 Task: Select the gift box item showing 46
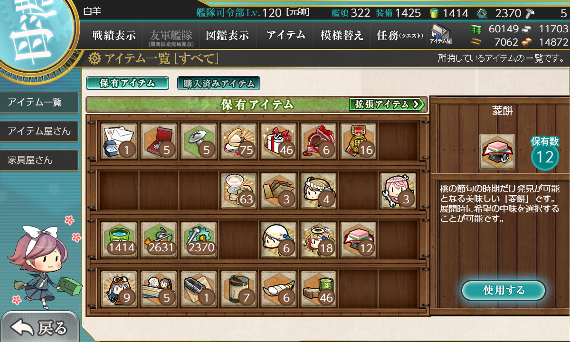(278, 141)
